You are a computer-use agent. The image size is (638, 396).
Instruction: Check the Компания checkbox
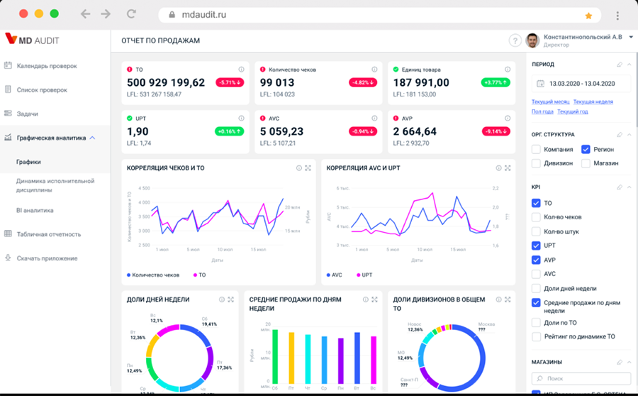pos(536,150)
